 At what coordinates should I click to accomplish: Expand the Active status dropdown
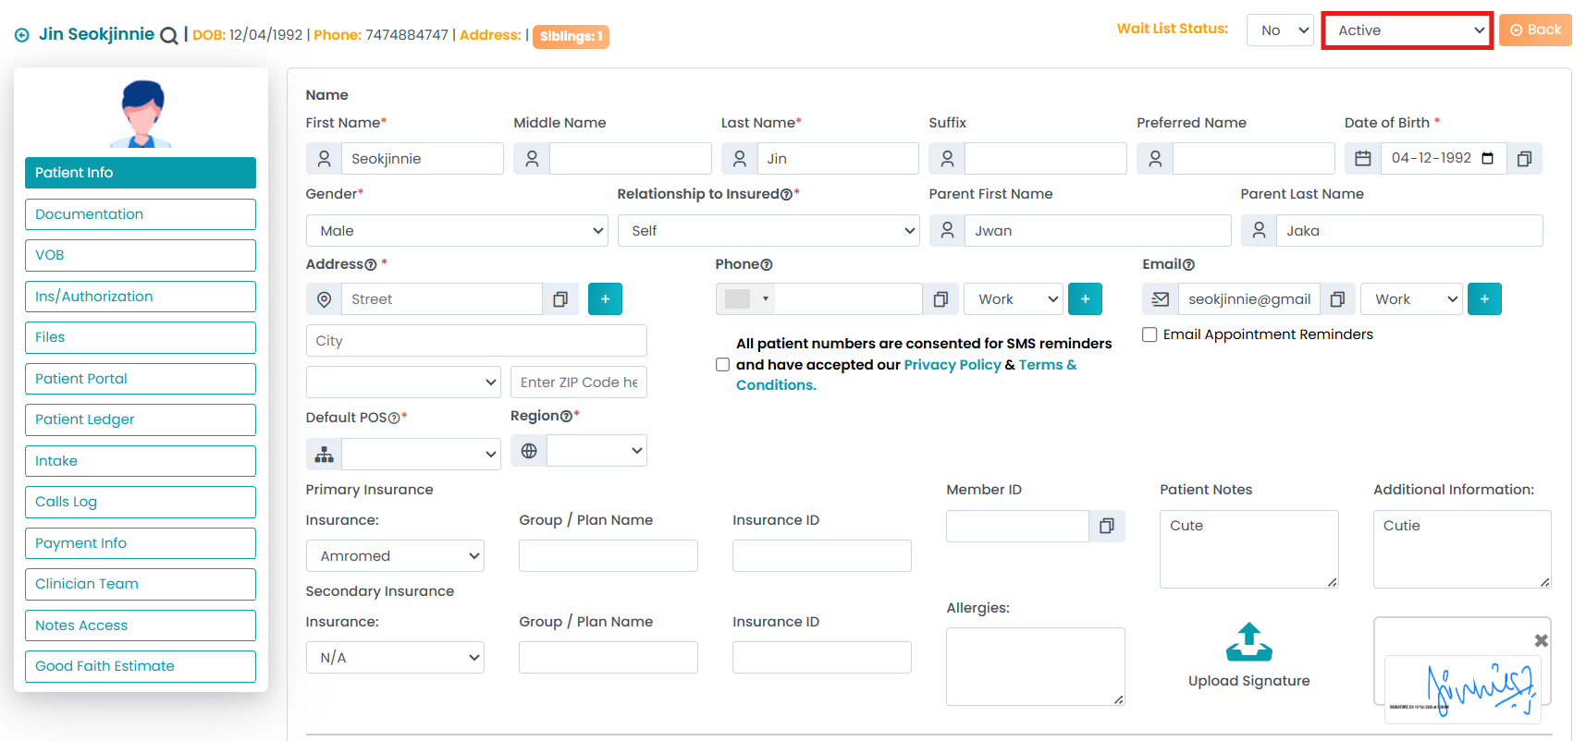click(1407, 30)
